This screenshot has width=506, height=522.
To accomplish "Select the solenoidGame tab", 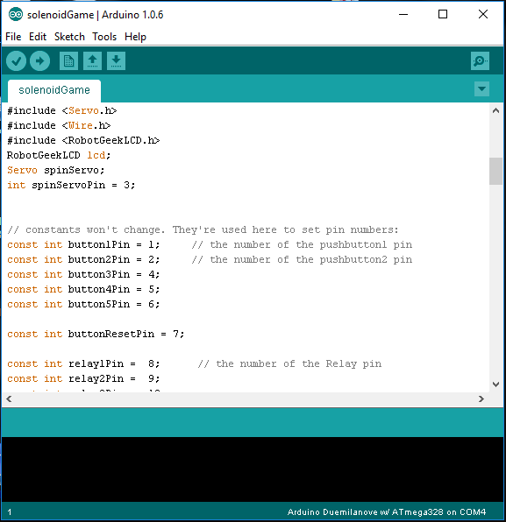I will (x=54, y=90).
